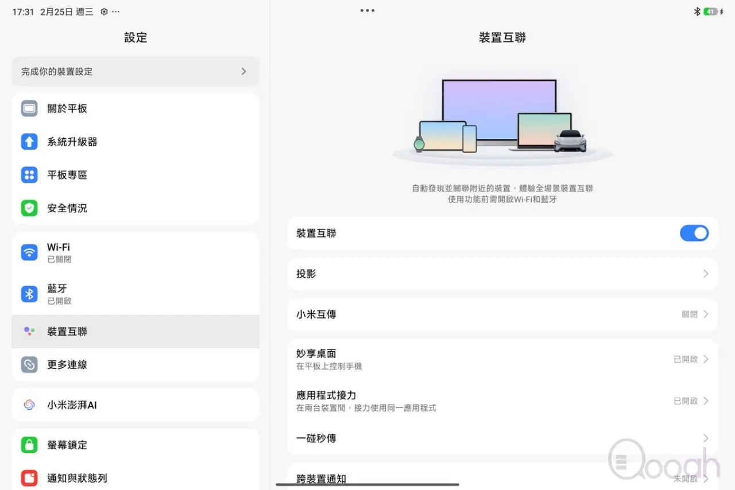This screenshot has height=490, width=735.
Task: Tap the Wi-Fi icon in settings list
Action: click(x=29, y=252)
